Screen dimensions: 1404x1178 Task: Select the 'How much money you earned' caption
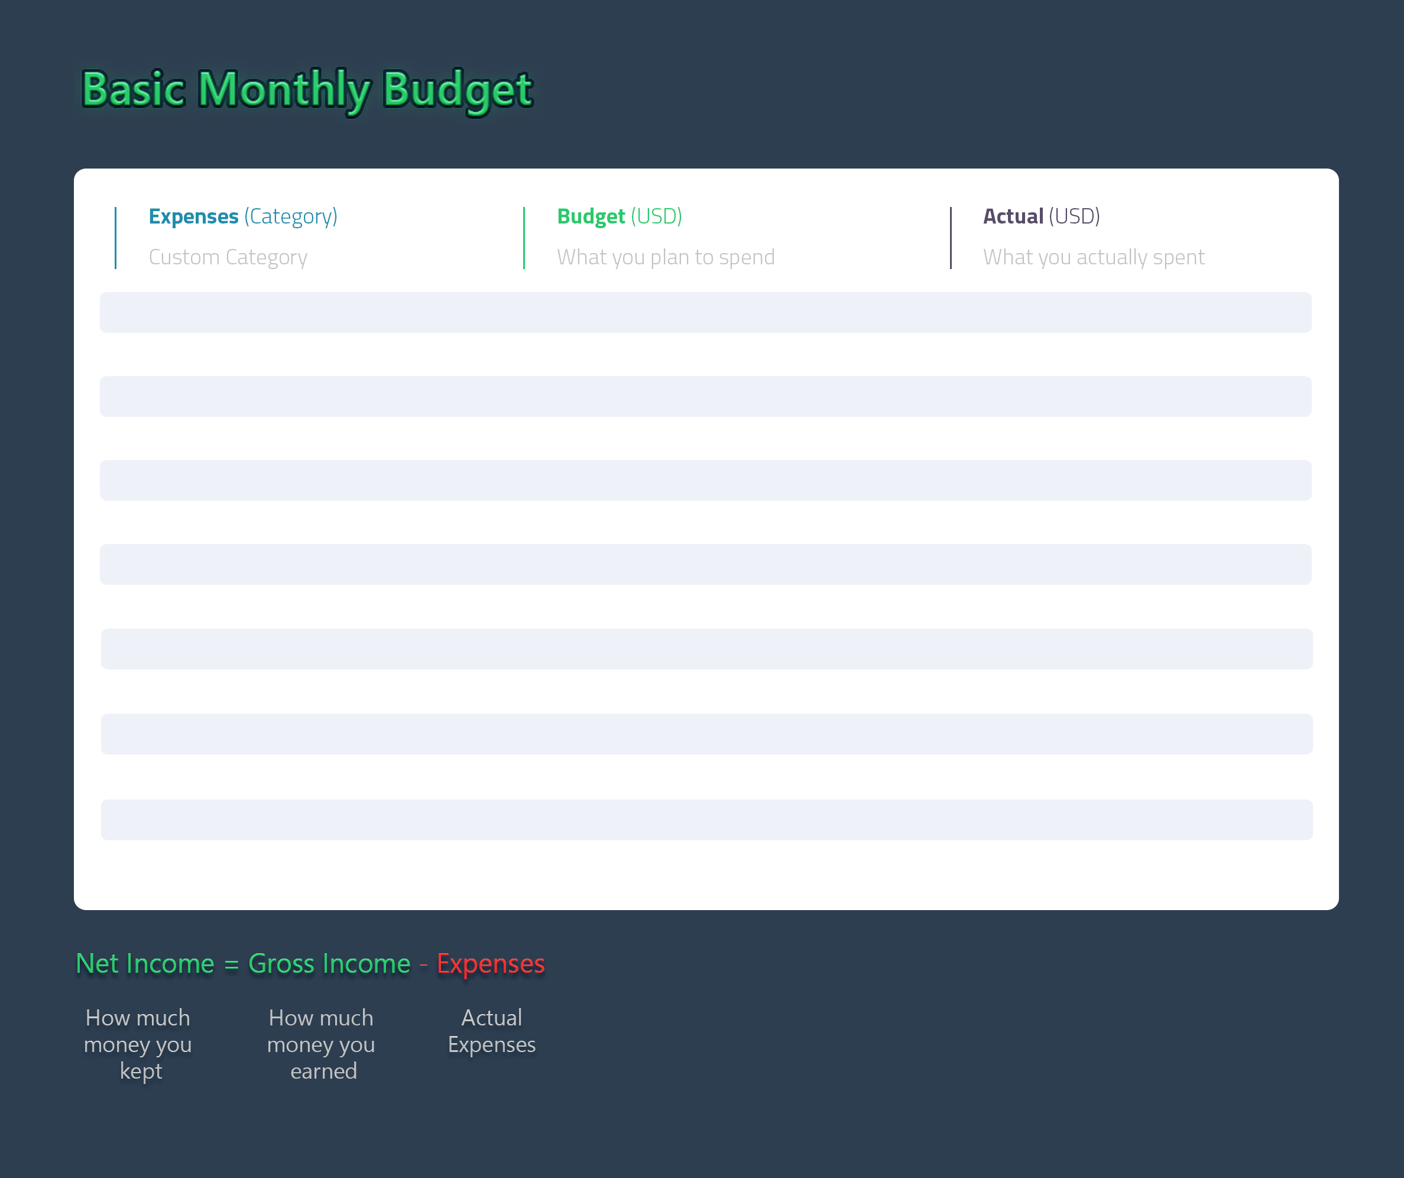(321, 1044)
